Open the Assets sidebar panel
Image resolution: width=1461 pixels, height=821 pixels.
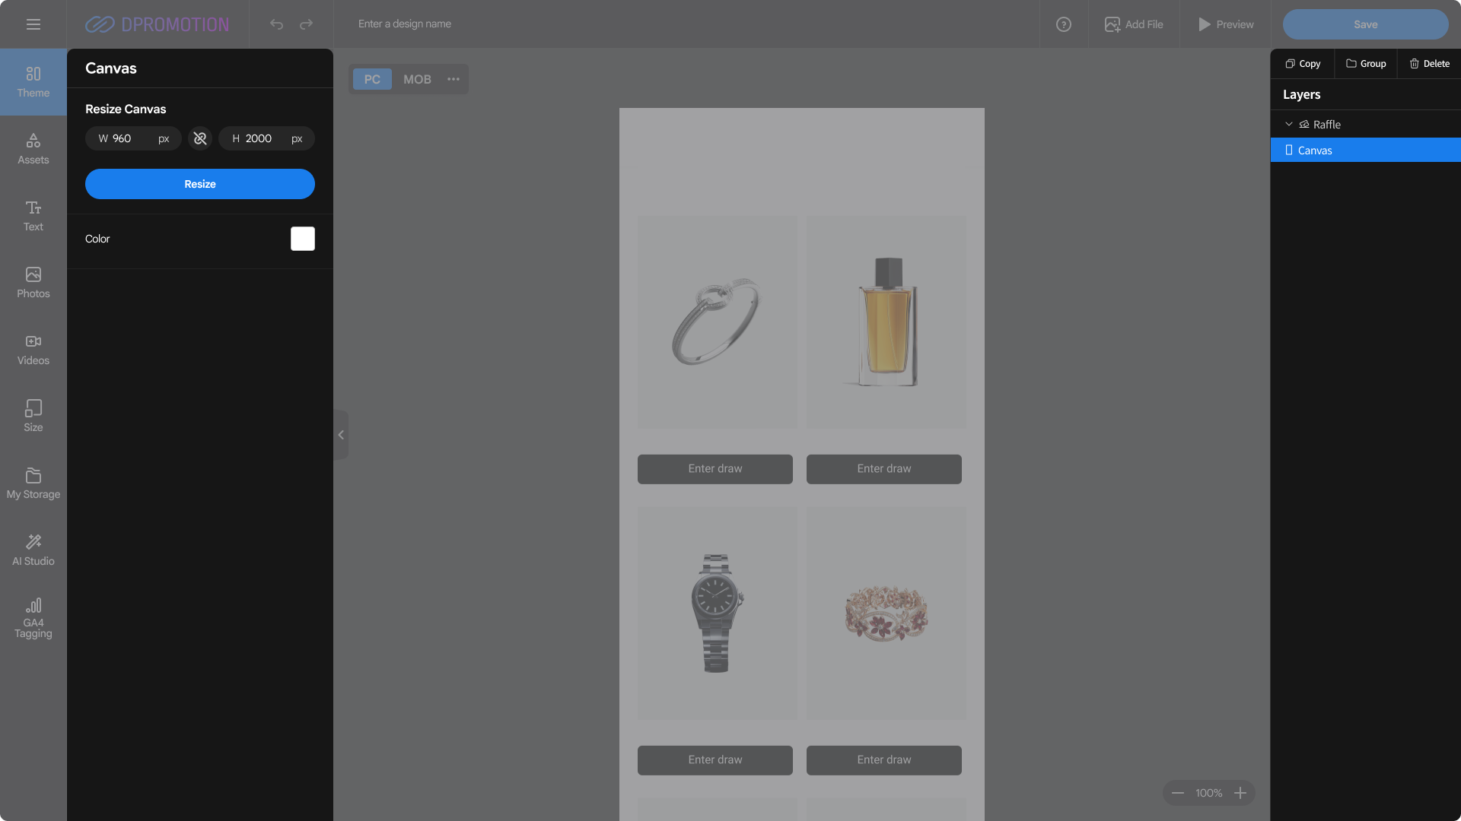(x=33, y=149)
